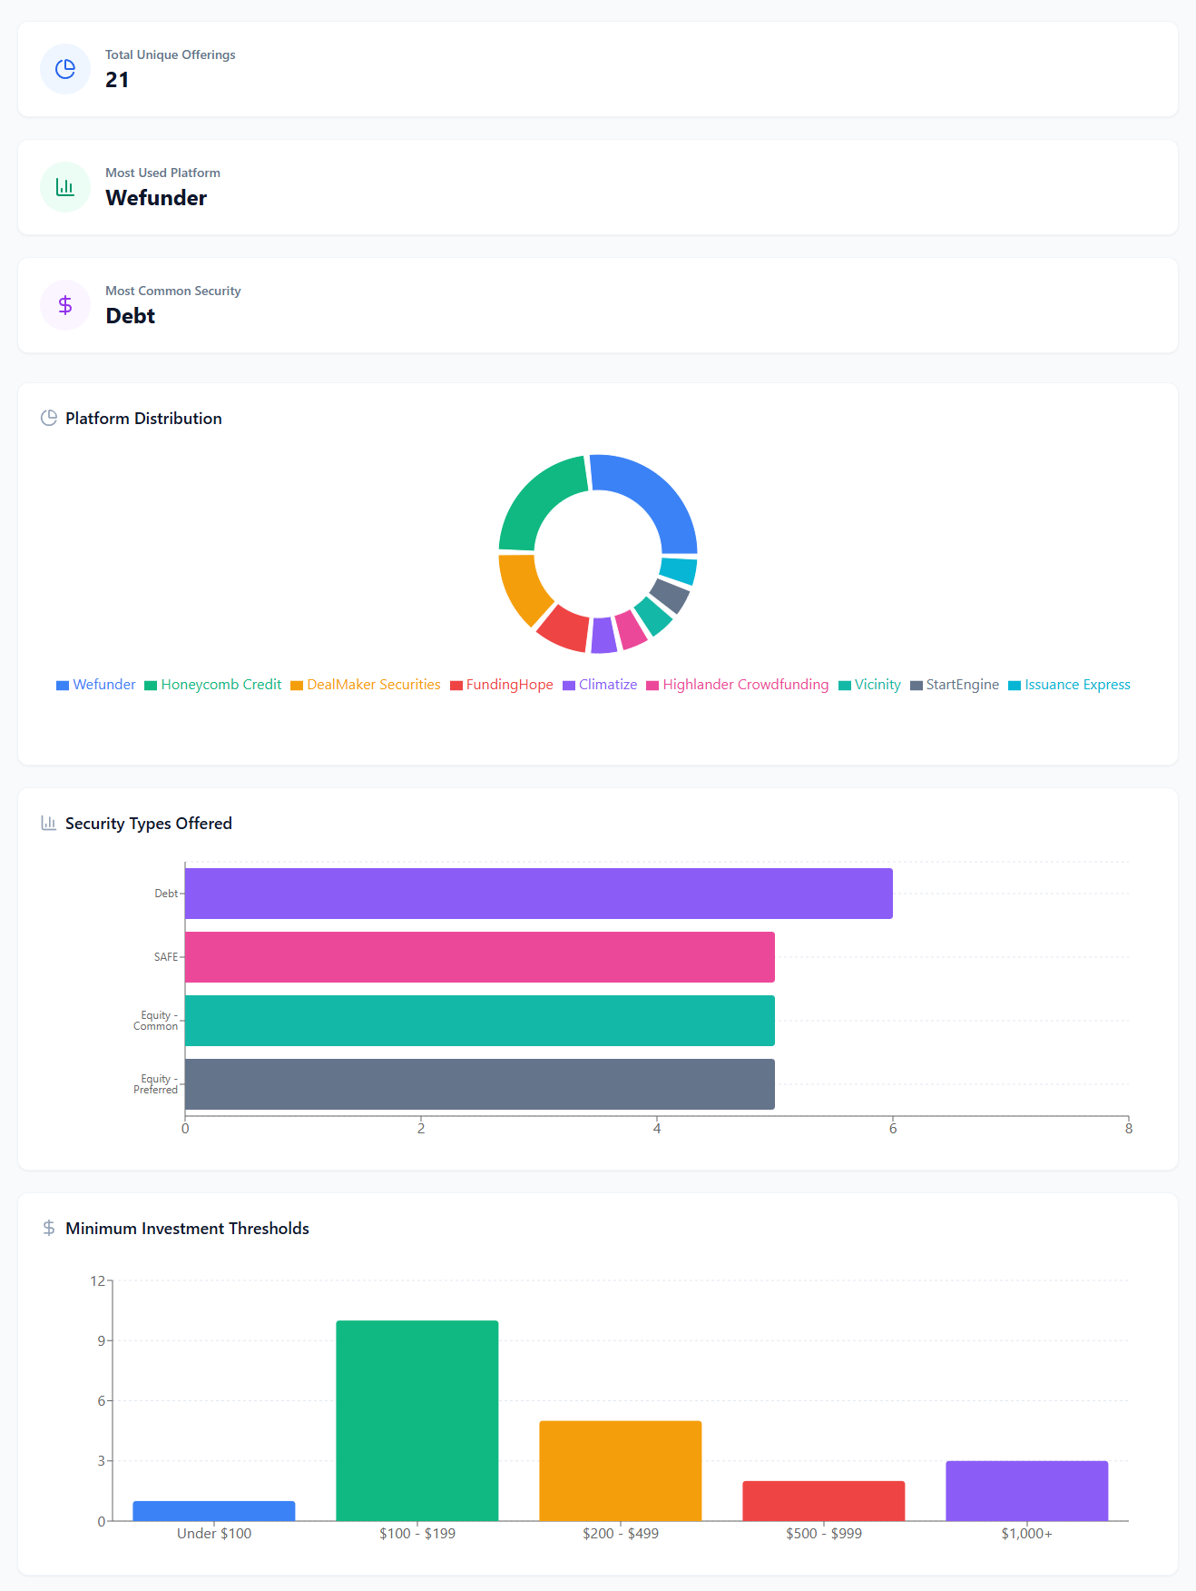Viewport: 1196px width, 1591px height.
Task: Click the $1,000+ axis label
Action: click(x=1027, y=1534)
